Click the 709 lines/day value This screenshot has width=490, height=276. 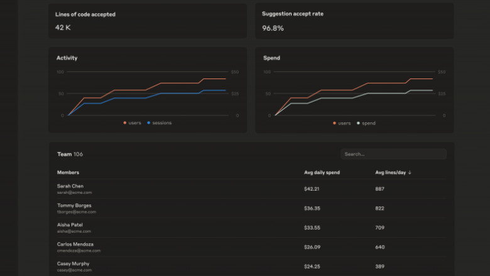click(379, 228)
